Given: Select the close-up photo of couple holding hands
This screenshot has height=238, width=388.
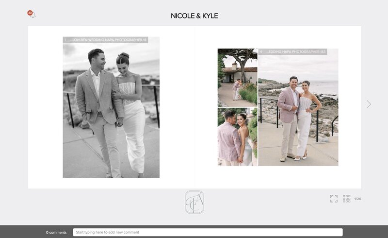Looking at the screenshot, I should pyautogui.click(x=237, y=137).
